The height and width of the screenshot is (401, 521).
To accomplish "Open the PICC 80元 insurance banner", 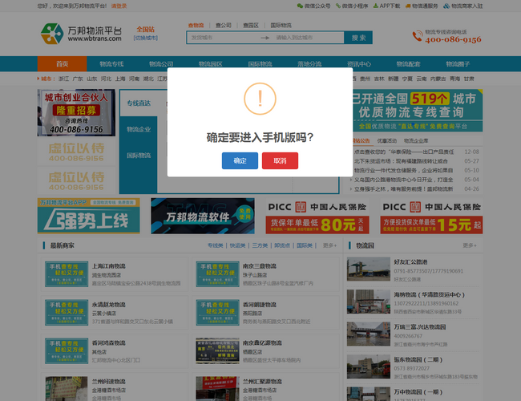I will pos(317,216).
